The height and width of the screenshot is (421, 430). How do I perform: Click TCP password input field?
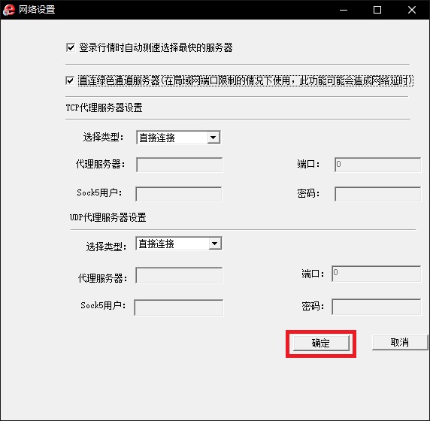tap(377, 194)
